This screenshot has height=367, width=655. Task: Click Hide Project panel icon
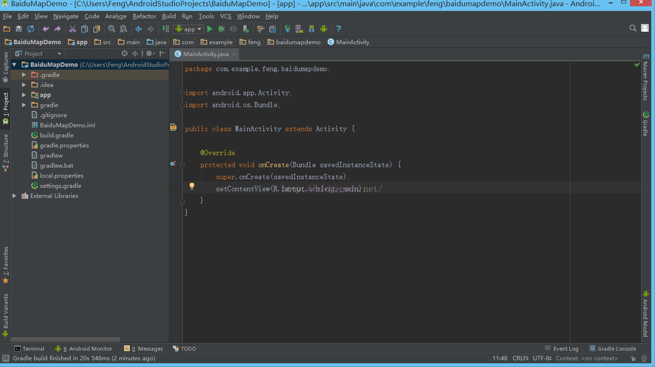tap(163, 53)
